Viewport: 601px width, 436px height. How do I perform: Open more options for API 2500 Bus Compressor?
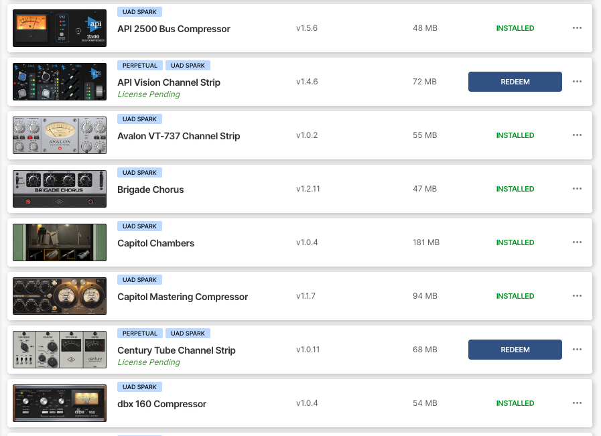[577, 28]
